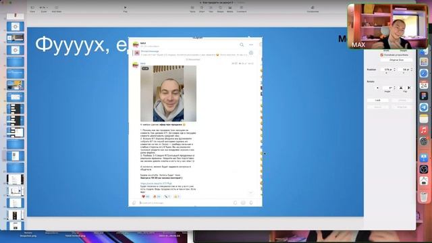Viewport: 432px width, 243px height.
Task: Click the fire reaction under the Telegram post
Action: (157, 196)
